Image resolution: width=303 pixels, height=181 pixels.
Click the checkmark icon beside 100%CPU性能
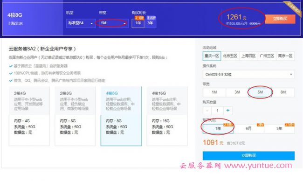coord(11,73)
